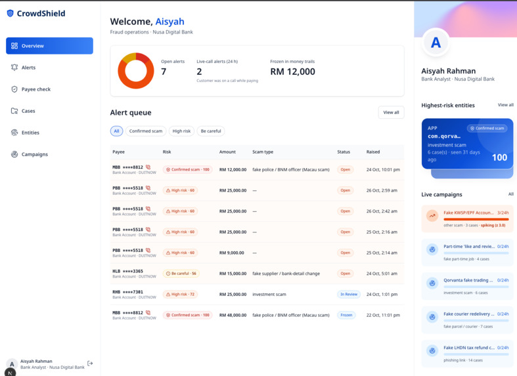Viewport: 517px width, 376px height.
Task: Click the icon on Part-time 'like and review' campaign
Action: [x=432, y=249]
